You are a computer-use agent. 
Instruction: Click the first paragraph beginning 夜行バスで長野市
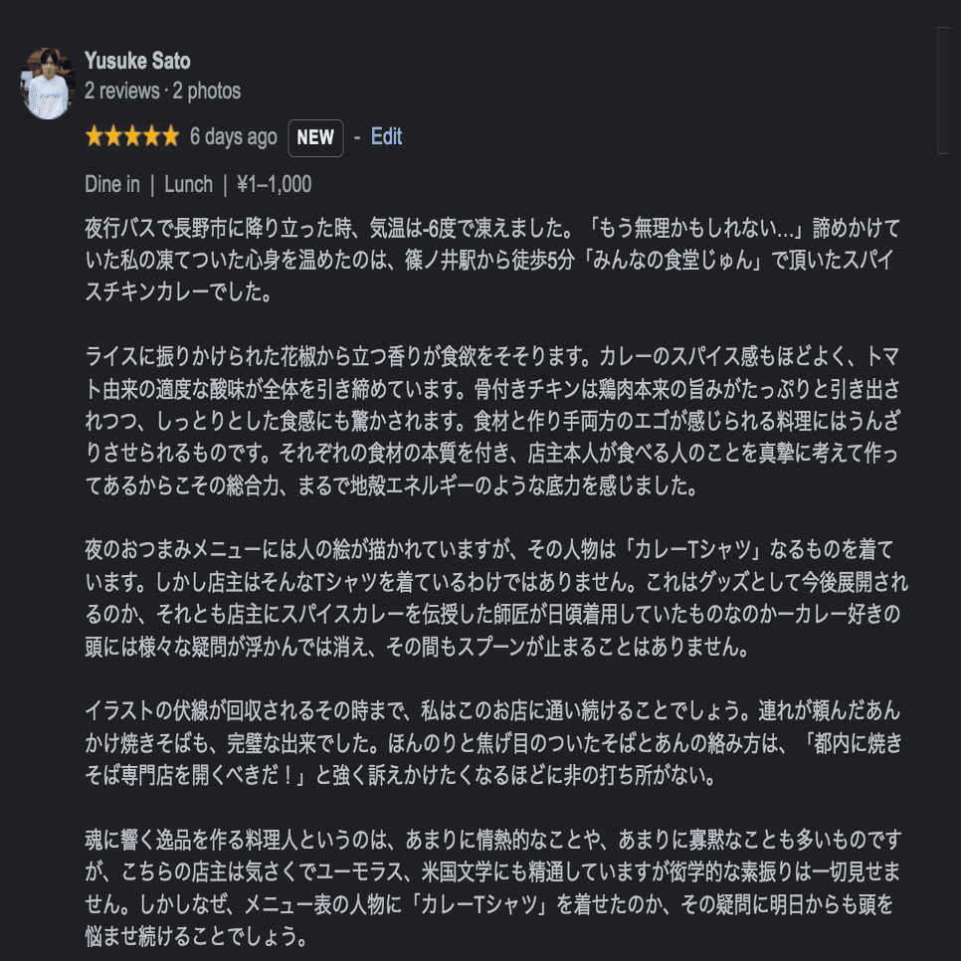[x=492, y=262]
